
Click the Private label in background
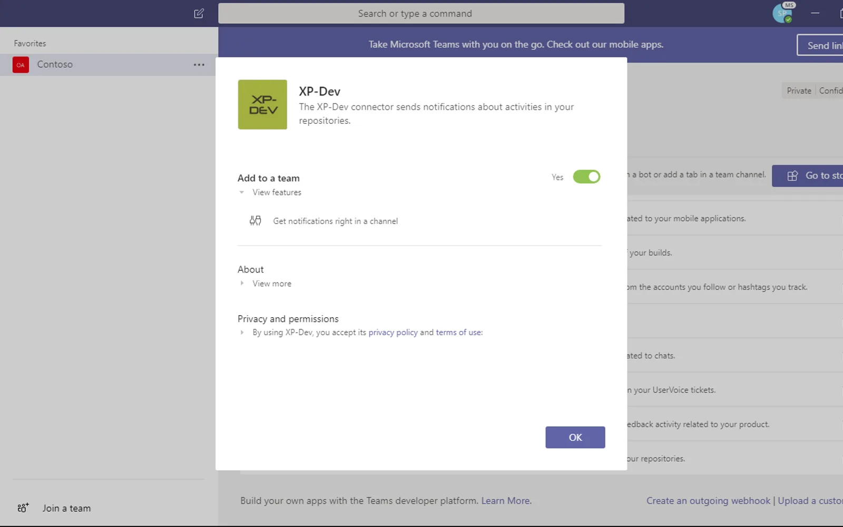click(x=799, y=91)
